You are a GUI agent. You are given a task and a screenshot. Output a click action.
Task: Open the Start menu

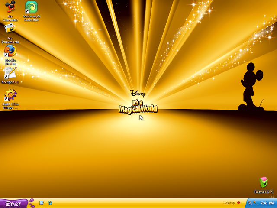(14, 204)
